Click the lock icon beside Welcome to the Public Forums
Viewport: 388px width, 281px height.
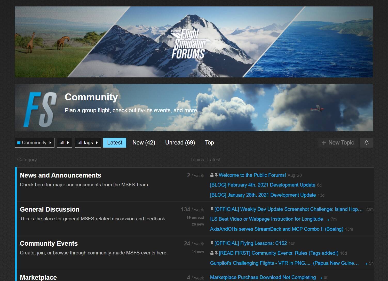click(x=212, y=175)
